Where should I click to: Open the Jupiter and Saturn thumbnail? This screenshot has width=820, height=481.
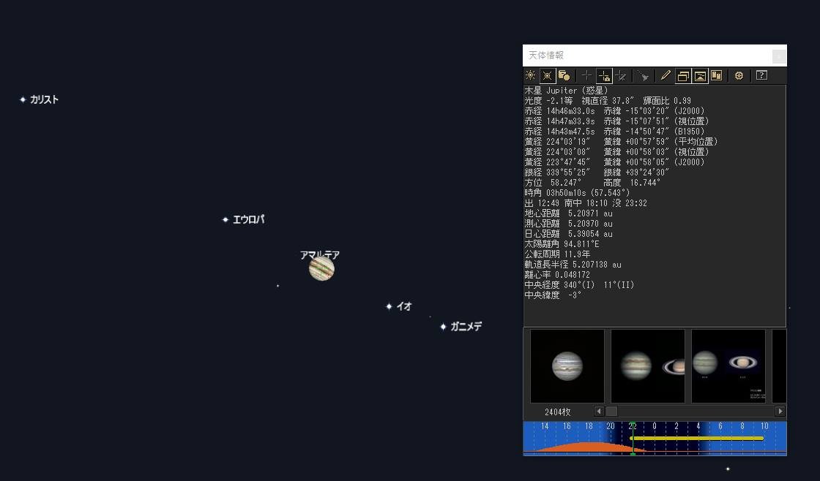648,366
